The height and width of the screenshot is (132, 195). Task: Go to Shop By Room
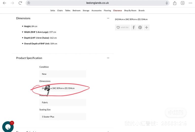tap(130, 11)
